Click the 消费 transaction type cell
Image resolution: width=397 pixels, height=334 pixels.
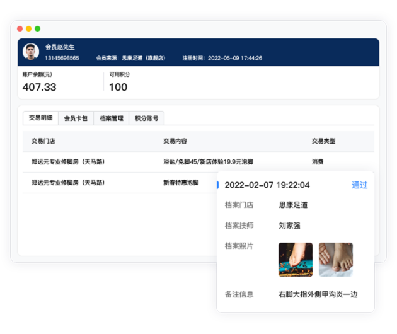pyautogui.click(x=318, y=162)
